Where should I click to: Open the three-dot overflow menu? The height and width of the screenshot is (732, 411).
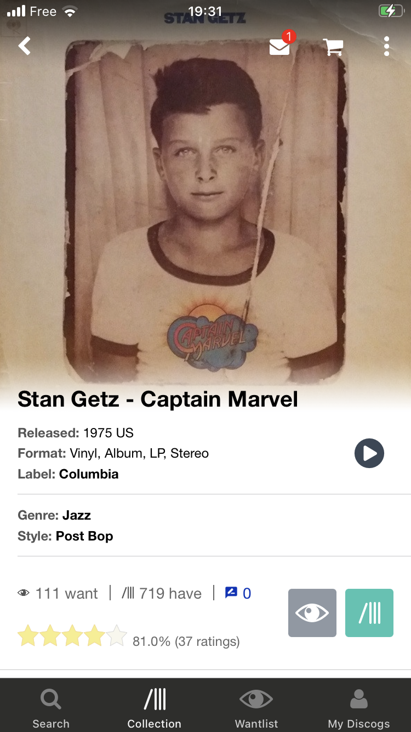point(386,47)
